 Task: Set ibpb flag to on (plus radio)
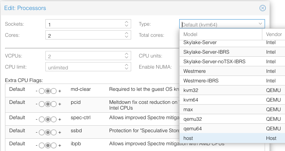point(53,145)
